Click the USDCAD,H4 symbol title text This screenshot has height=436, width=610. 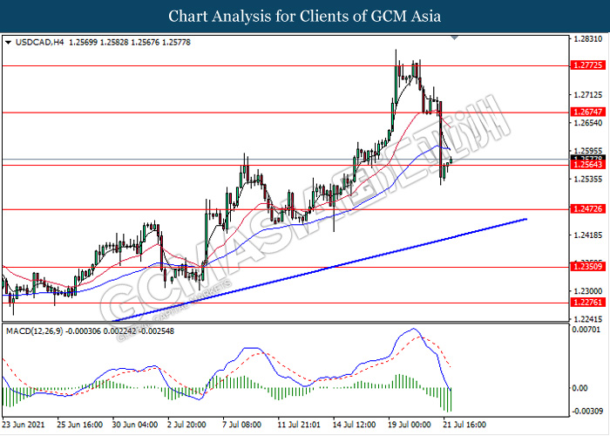point(40,43)
